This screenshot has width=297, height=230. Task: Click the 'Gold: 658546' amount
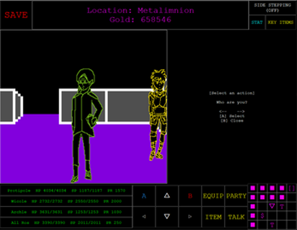(x=140, y=19)
